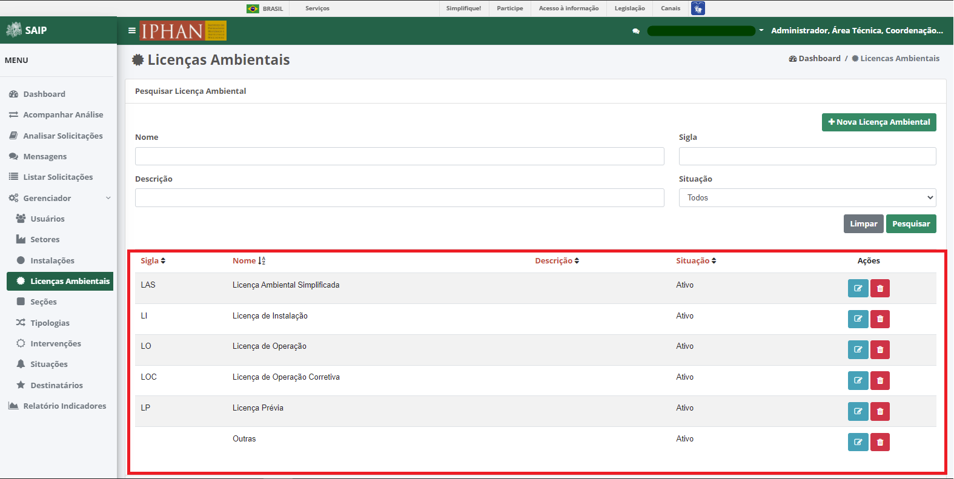Open Tipologias in the sidebar
954x479 pixels.
[x=50, y=323]
